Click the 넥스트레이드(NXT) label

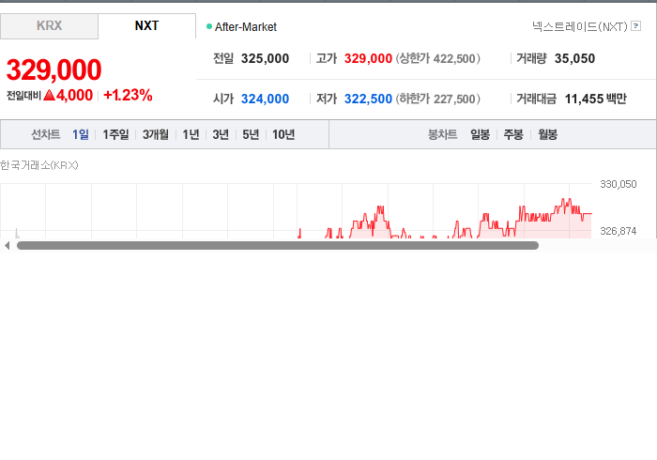pos(579,27)
